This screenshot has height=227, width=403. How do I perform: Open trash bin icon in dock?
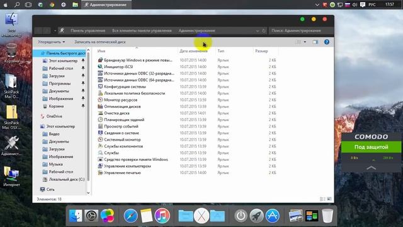click(x=327, y=216)
